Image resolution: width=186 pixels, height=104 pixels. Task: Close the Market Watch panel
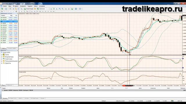point(17,14)
